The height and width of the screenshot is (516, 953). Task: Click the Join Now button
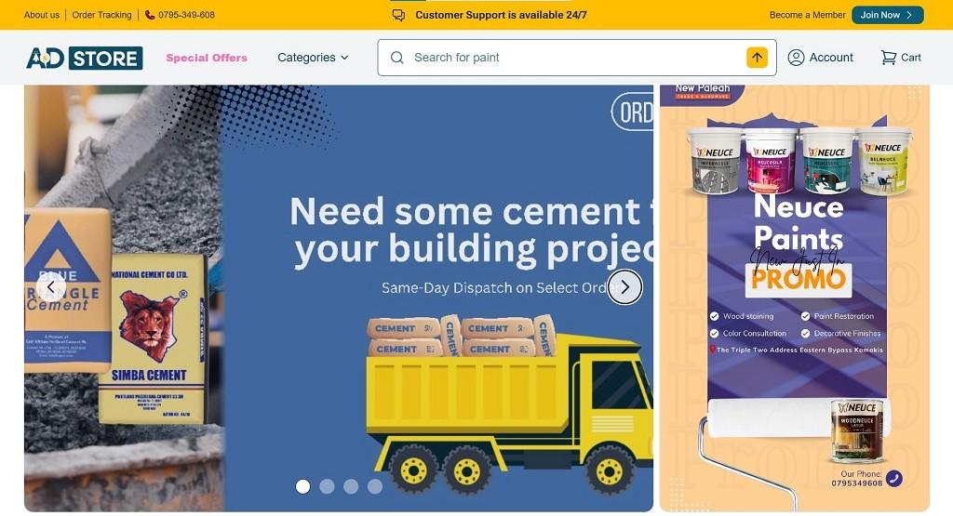click(887, 15)
